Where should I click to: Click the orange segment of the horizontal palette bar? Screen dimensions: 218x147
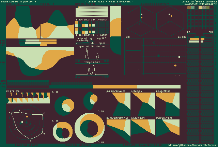tap(115, 87)
